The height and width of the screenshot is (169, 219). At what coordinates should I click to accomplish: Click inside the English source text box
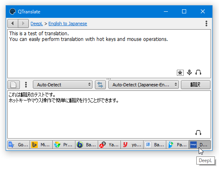click(x=109, y=54)
